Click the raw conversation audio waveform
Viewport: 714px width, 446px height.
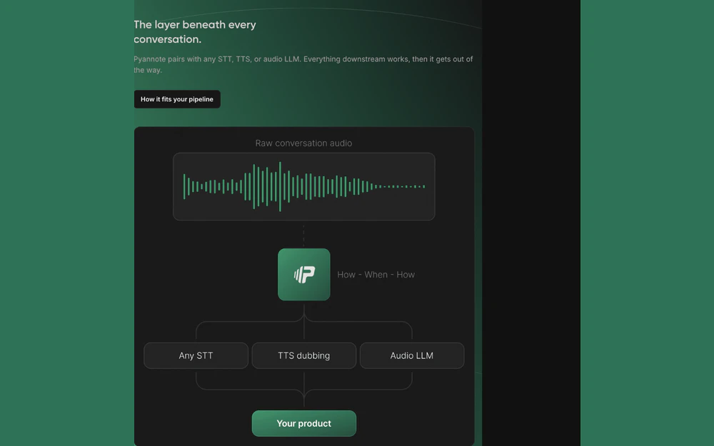303,186
